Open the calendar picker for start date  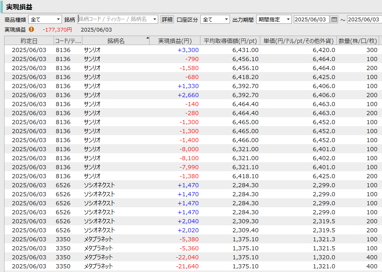tap(334, 19)
